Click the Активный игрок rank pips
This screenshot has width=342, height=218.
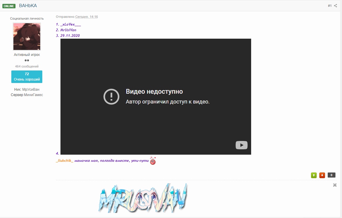27,60
